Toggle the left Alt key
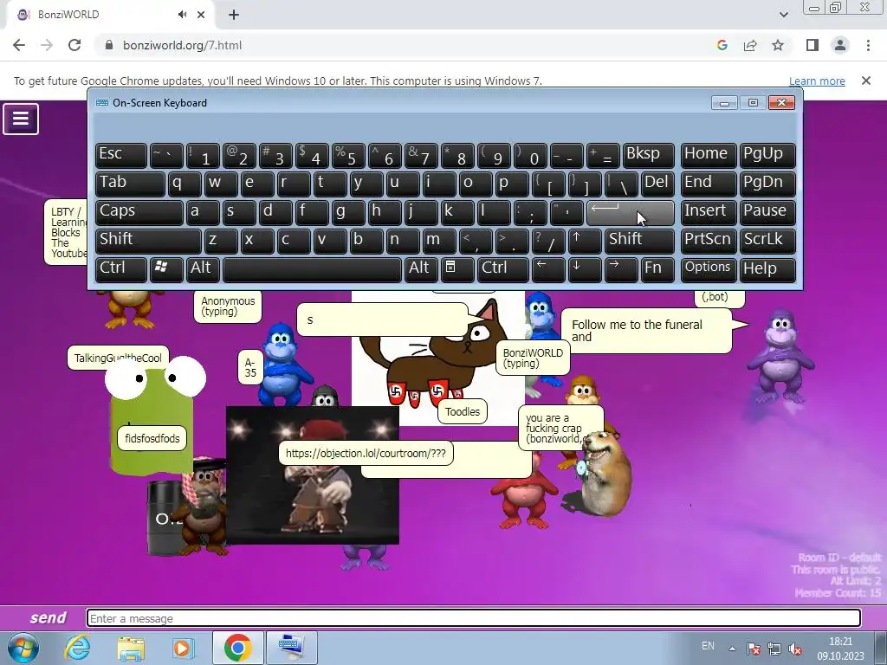 click(x=203, y=268)
